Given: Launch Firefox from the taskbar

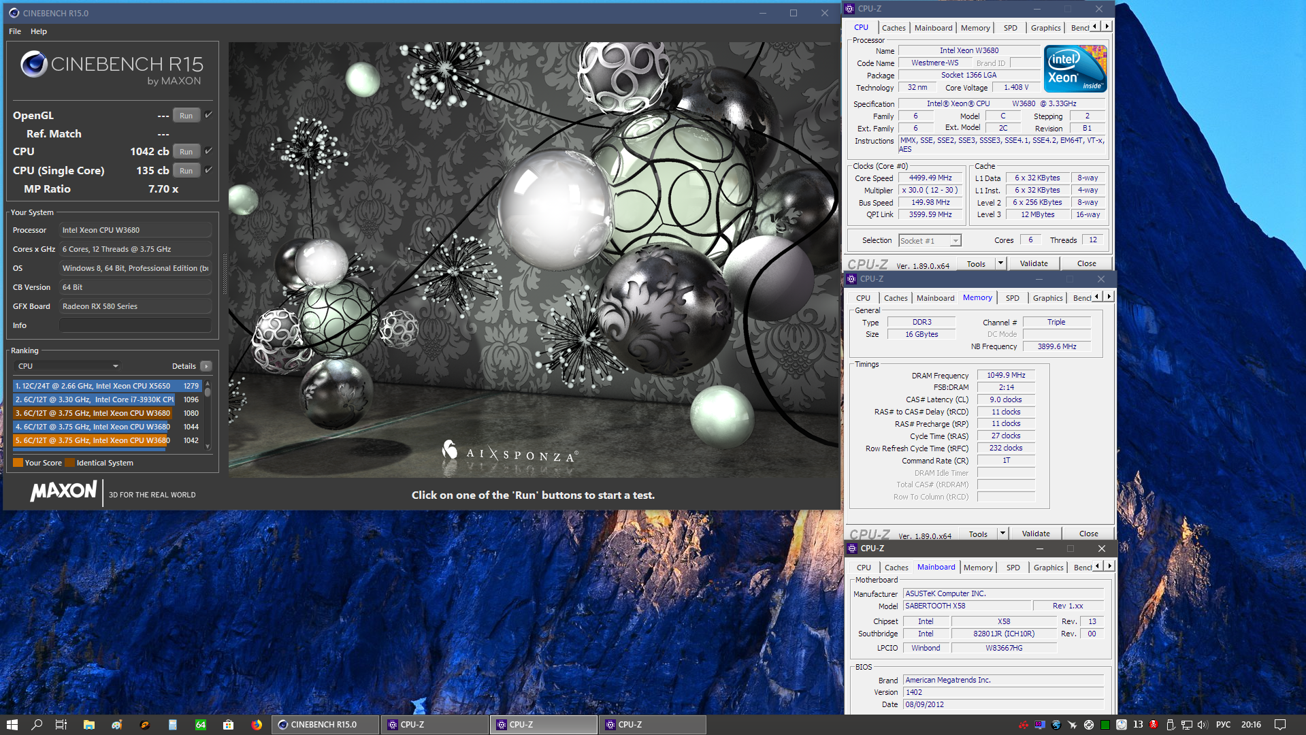Looking at the screenshot, I should [x=256, y=725].
